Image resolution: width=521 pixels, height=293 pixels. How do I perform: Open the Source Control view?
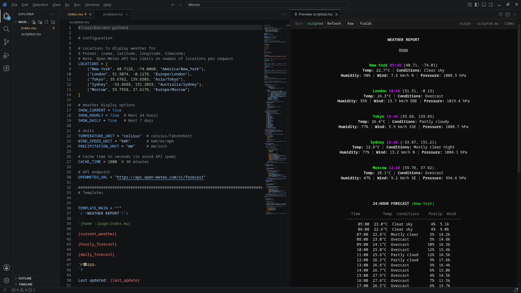pyautogui.click(x=7, y=42)
